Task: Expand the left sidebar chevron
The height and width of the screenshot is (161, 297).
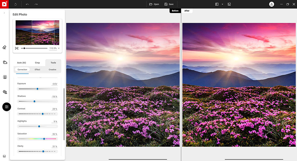Action: (x=4, y=13)
